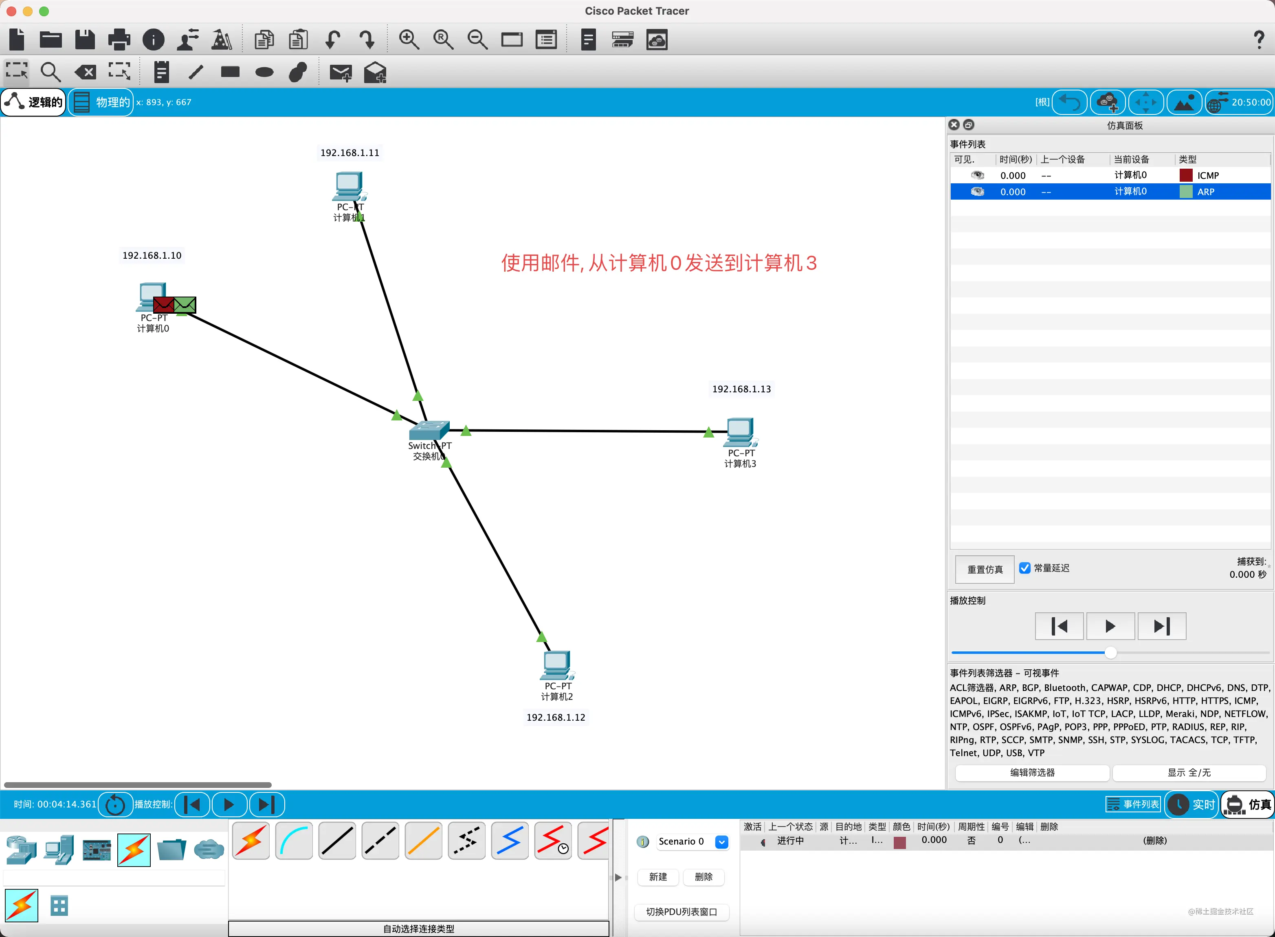Choose the automatic connection lightning cable
This screenshot has height=937, width=1275.
click(x=251, y=840)
